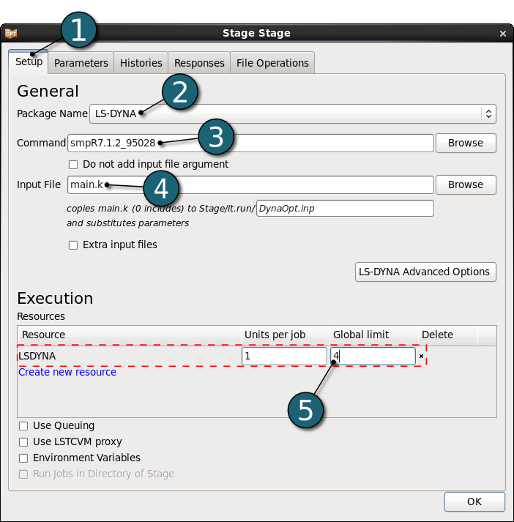The image size is (514, 522).
Task: Go to the Responses tab
Action: [199, 63]
